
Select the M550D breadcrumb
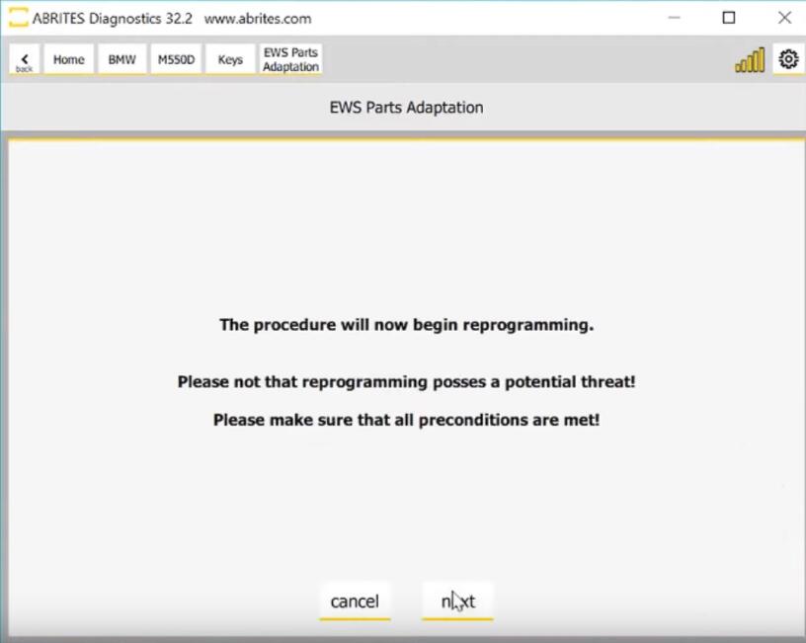176,59
